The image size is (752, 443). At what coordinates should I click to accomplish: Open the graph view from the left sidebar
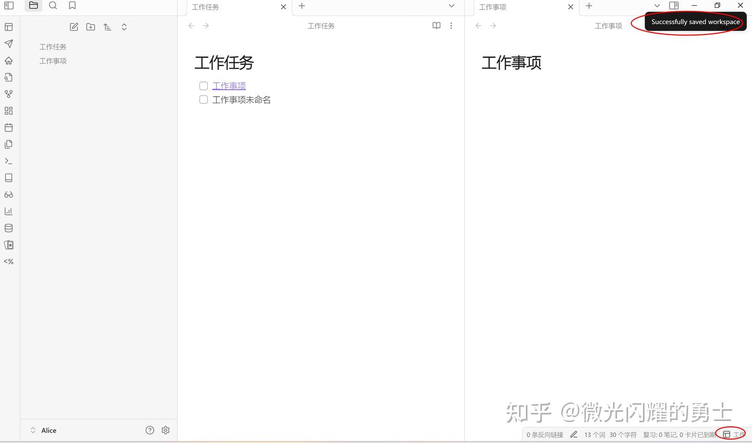click(8, 94)
